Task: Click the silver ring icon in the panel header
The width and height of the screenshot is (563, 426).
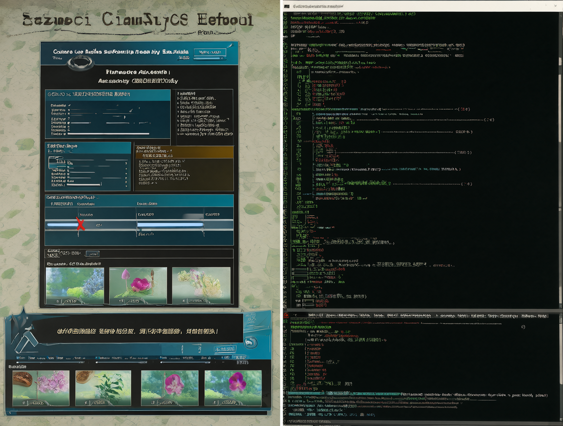Action: [81, 63]
